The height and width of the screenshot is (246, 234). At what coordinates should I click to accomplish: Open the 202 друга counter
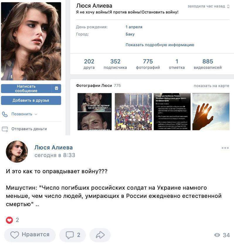point(89,64)
